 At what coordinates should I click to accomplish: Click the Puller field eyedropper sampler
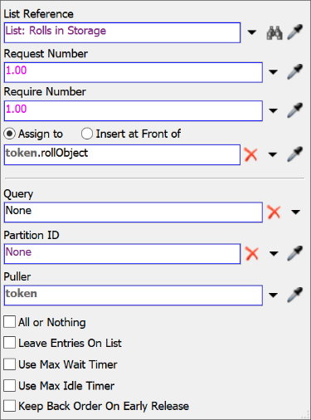(x=295, y=295)
